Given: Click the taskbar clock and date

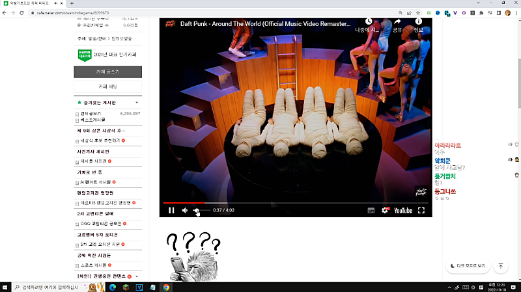Looking at the screenshot, I should click(x=497, y=287).
